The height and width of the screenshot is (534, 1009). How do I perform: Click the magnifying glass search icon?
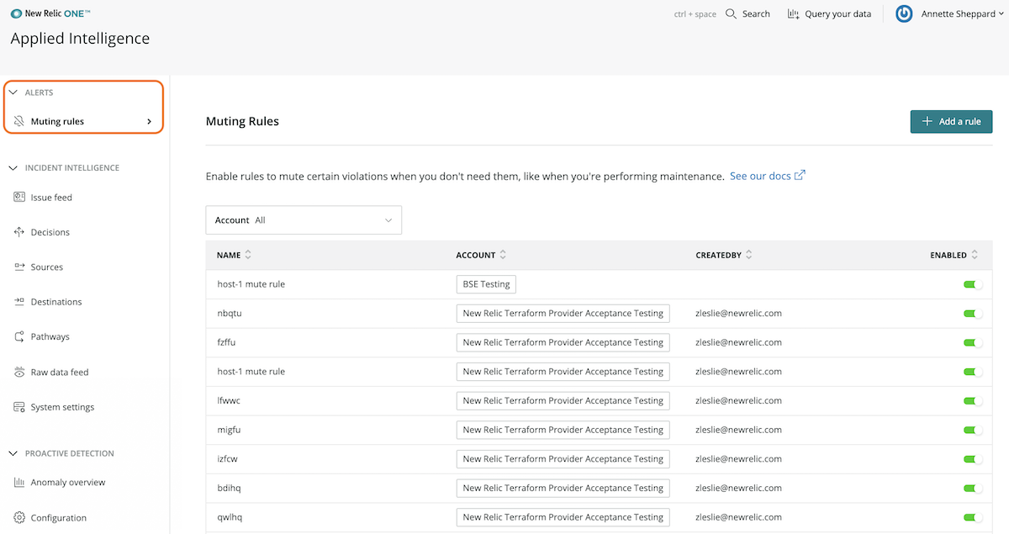[x=731, y=13]
